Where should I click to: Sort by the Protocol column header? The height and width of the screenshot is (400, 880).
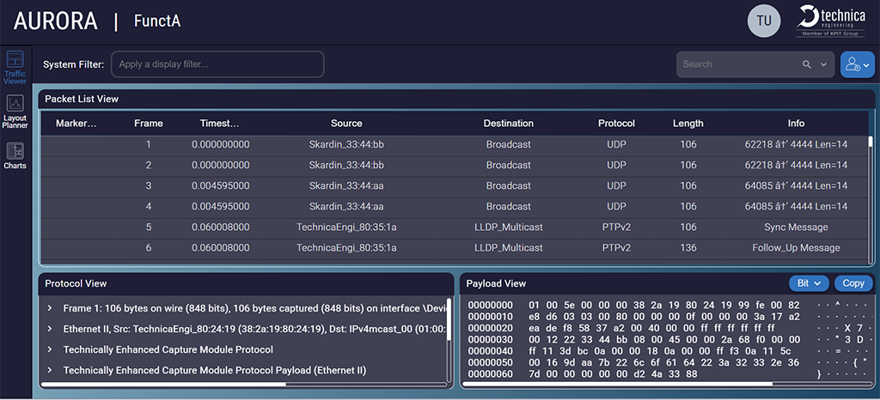tap(616, 124)
